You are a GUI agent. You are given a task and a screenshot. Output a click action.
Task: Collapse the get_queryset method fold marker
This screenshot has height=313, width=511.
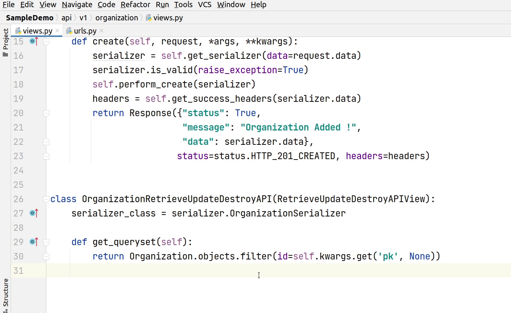pos(46,242)
